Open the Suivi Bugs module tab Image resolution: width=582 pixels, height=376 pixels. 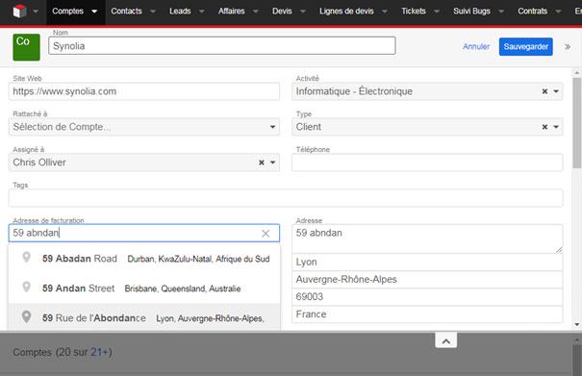pyautogui.click(x=471, y=12)
